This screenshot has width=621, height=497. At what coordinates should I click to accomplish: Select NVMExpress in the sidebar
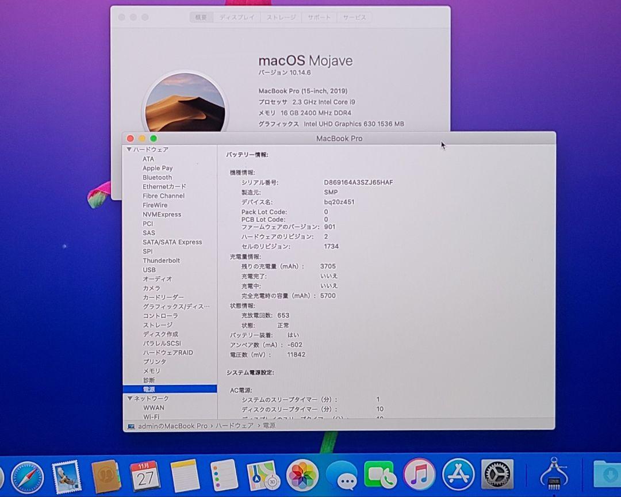click(x=162, y=215)
